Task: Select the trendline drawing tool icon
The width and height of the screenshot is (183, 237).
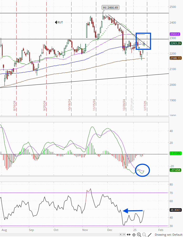Action: (x=150, y=235)
